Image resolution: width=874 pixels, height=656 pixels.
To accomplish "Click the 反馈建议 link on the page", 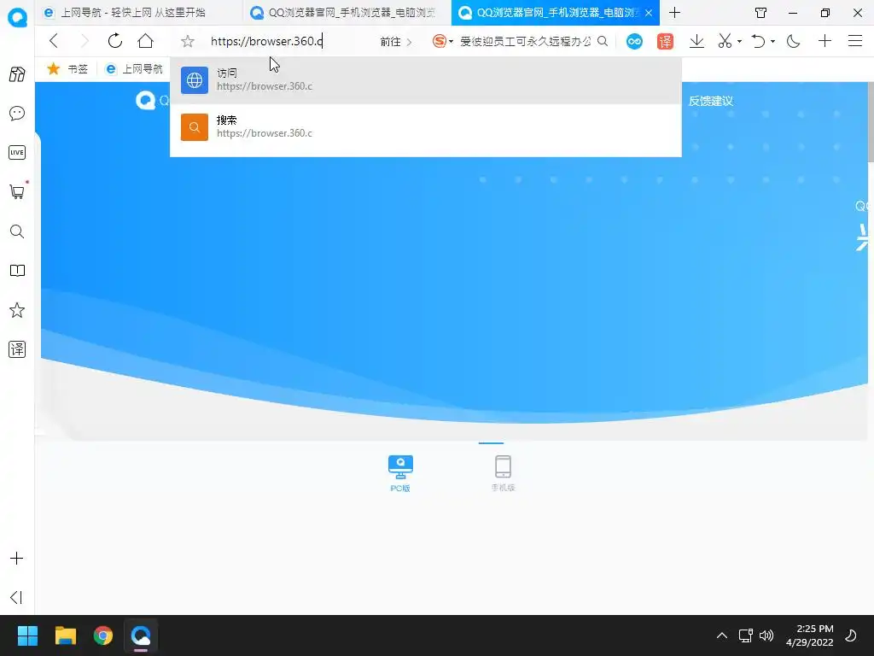I will (711, 101).
